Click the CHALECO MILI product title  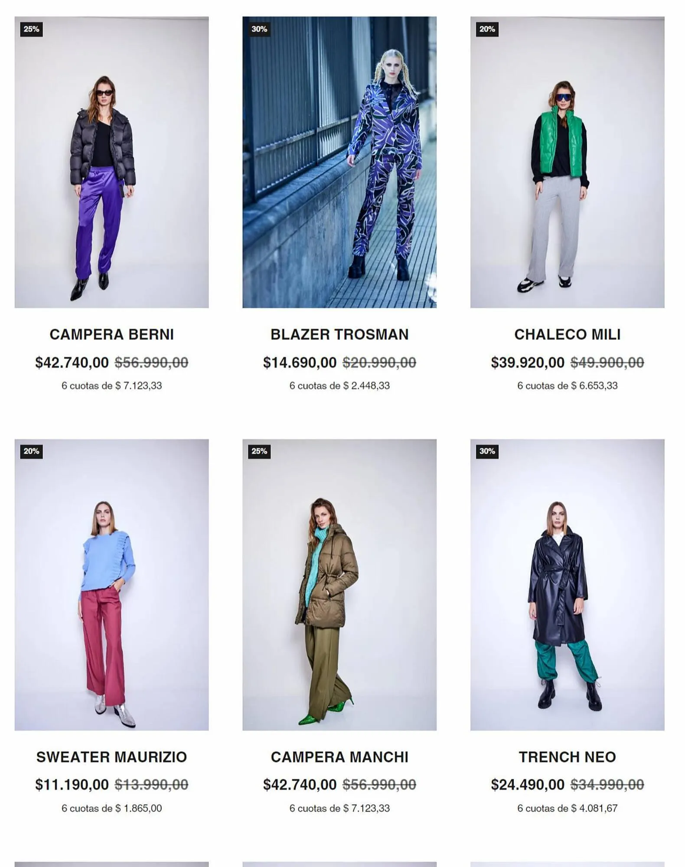click(567, 334)
